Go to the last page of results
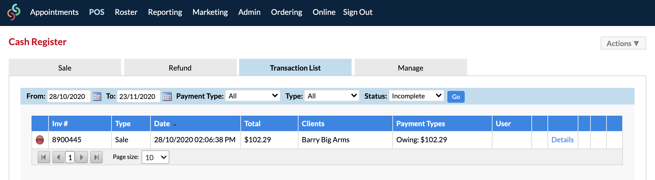 click(x=96, y=157)
